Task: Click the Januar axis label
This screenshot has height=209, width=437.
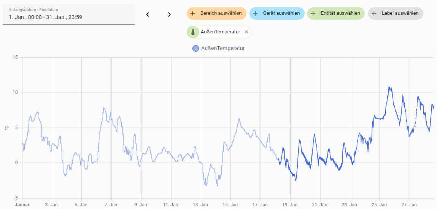Action: tap(22, 205)
